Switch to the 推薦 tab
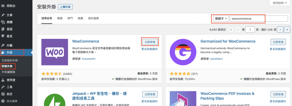292x106 pixels. click(x=80, y=18)
